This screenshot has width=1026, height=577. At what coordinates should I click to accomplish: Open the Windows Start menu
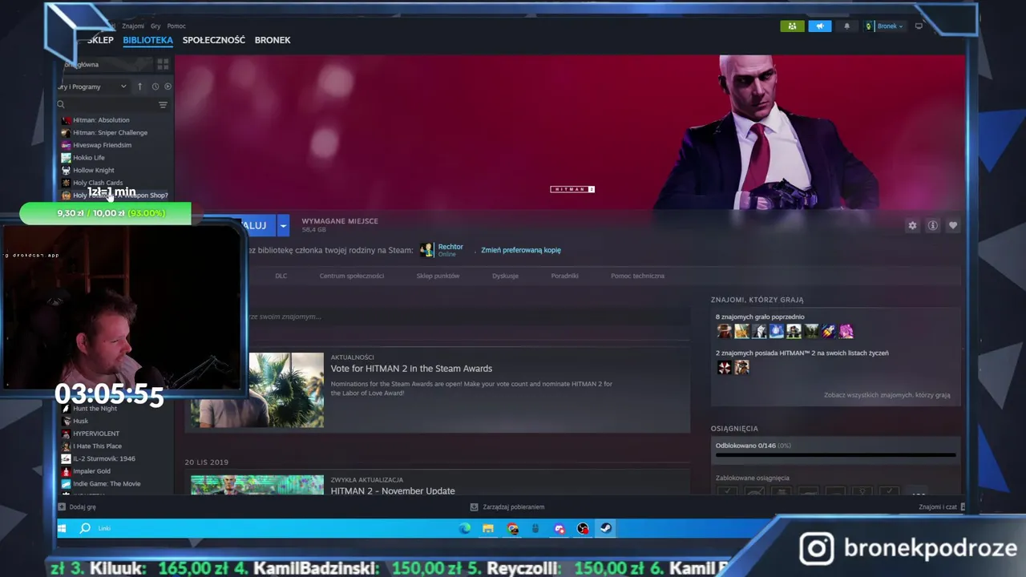point(63,528)
